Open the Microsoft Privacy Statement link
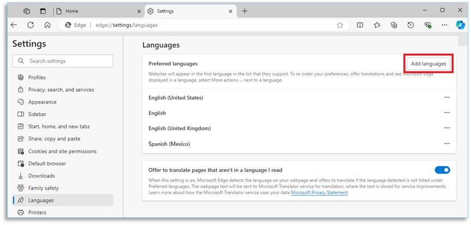This screenshot has height=225, width=471. (x=319, y=193)
